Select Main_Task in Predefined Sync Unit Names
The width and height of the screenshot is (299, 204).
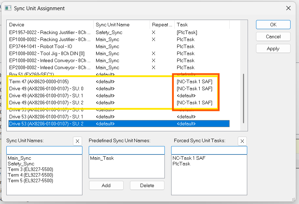102,158
